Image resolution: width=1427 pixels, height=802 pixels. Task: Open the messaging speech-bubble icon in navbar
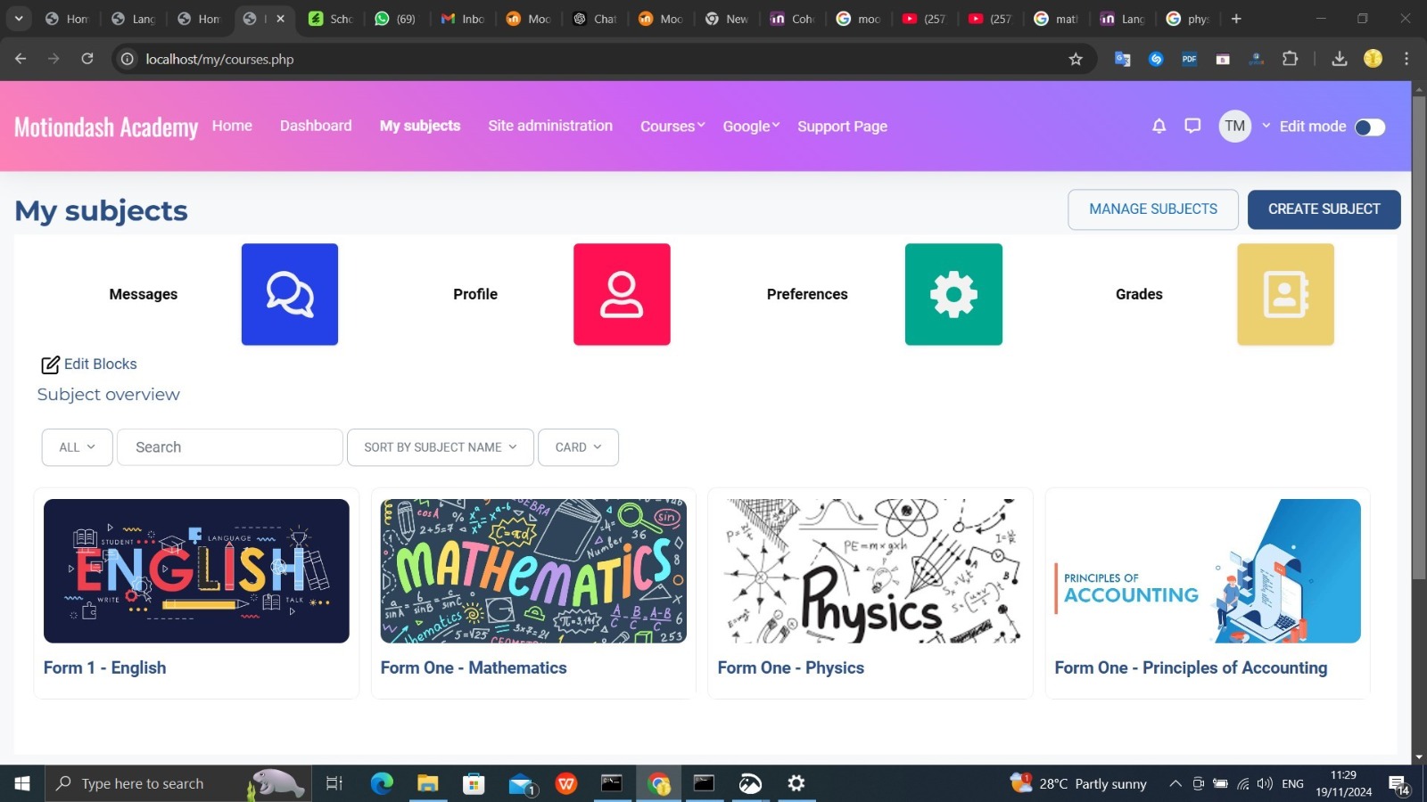pyautogui.click(x=1192, y=126)
